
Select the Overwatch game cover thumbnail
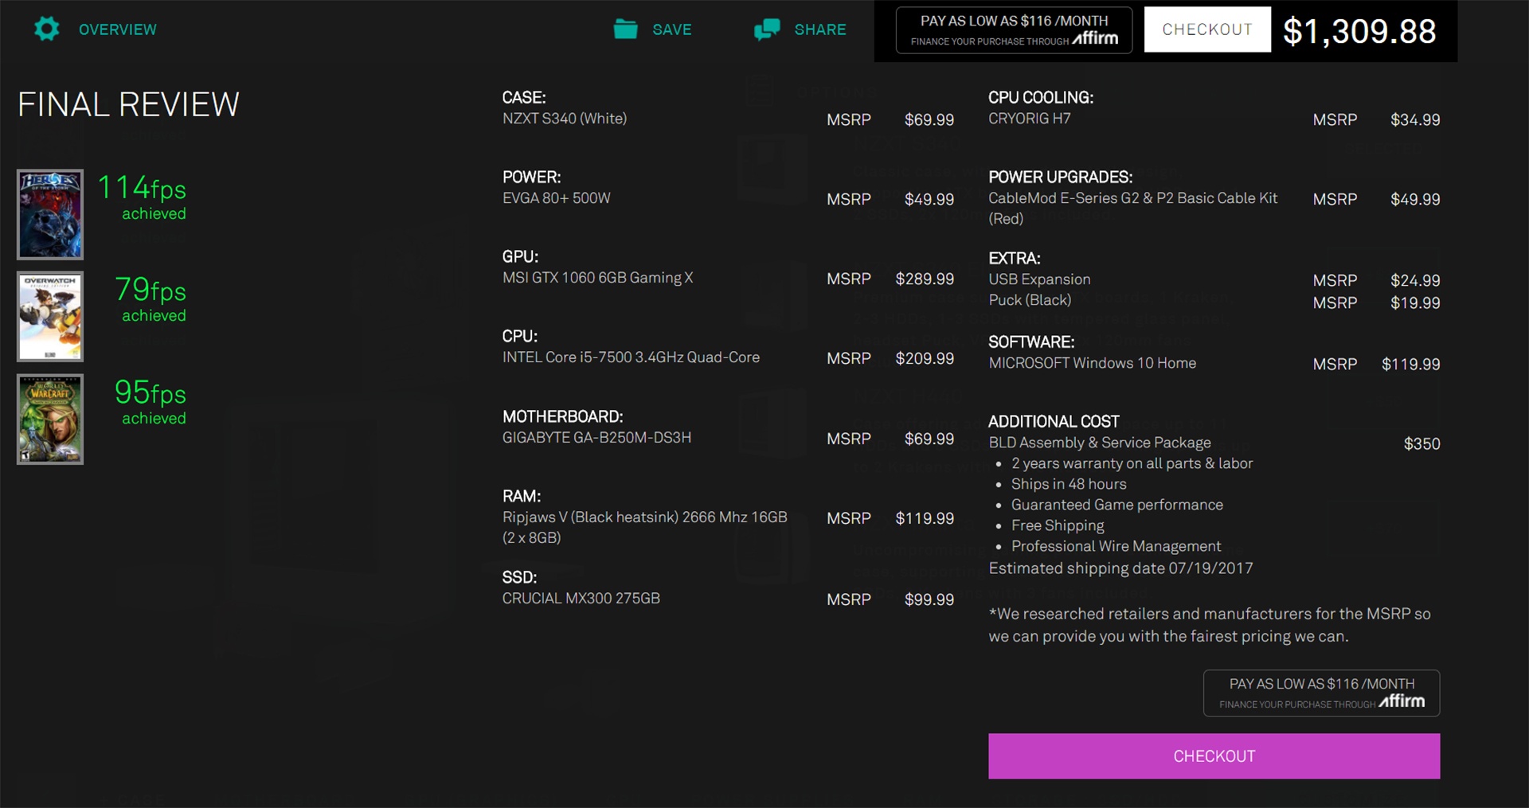50,316
